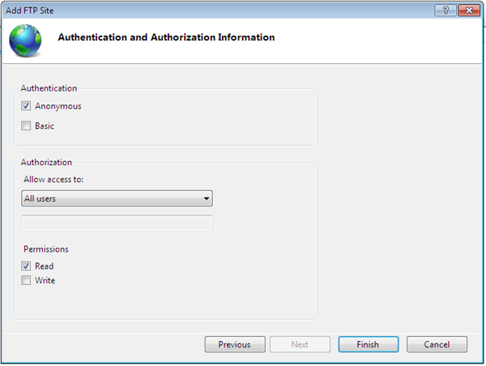Click the text field below the dropdown
Viewport: 486px width, 366px height.
click(117, 223)
